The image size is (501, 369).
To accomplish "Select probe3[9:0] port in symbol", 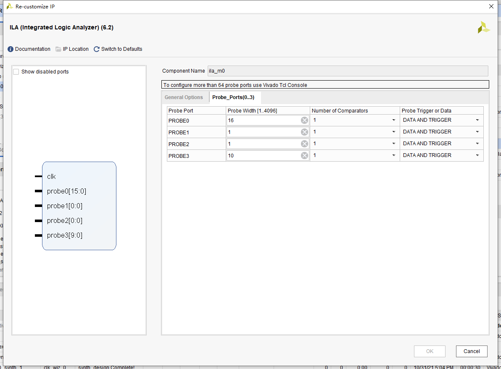I will pos(65,235).
